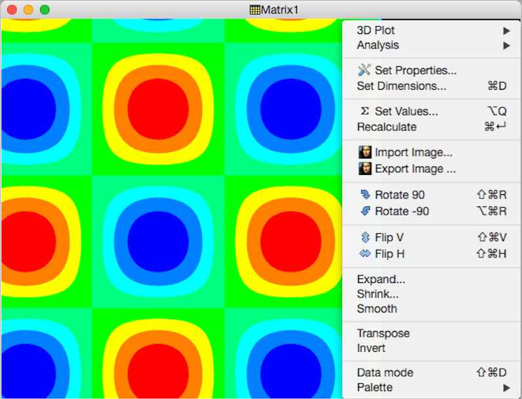Select the Transpose menu entry
The image size is (522, 399).
(x=383, y=333)
